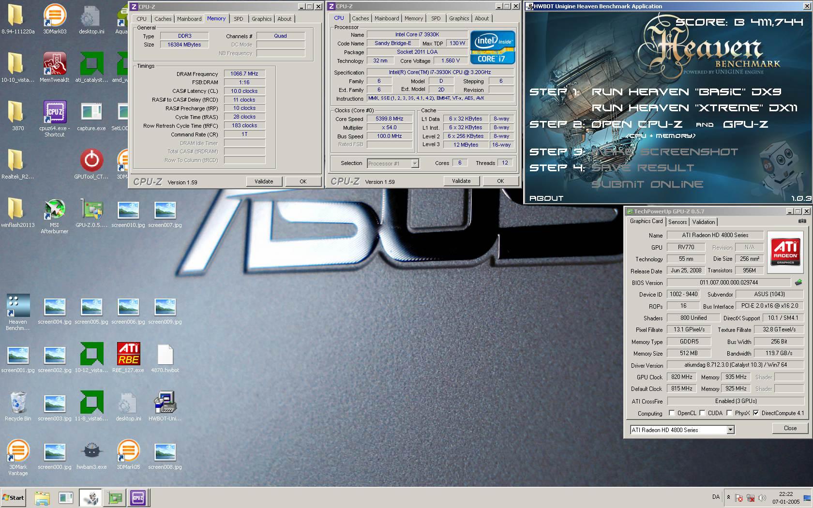Expand Processor #1 selection dropdown
The image size is (813, 508).
pos(415,164)
